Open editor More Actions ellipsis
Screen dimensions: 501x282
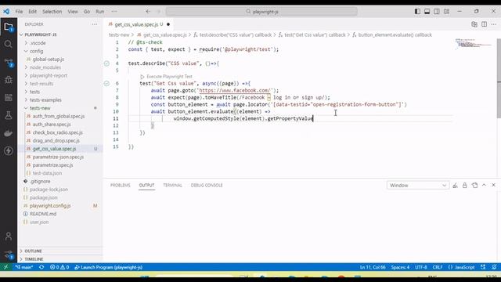click(494, 24)
